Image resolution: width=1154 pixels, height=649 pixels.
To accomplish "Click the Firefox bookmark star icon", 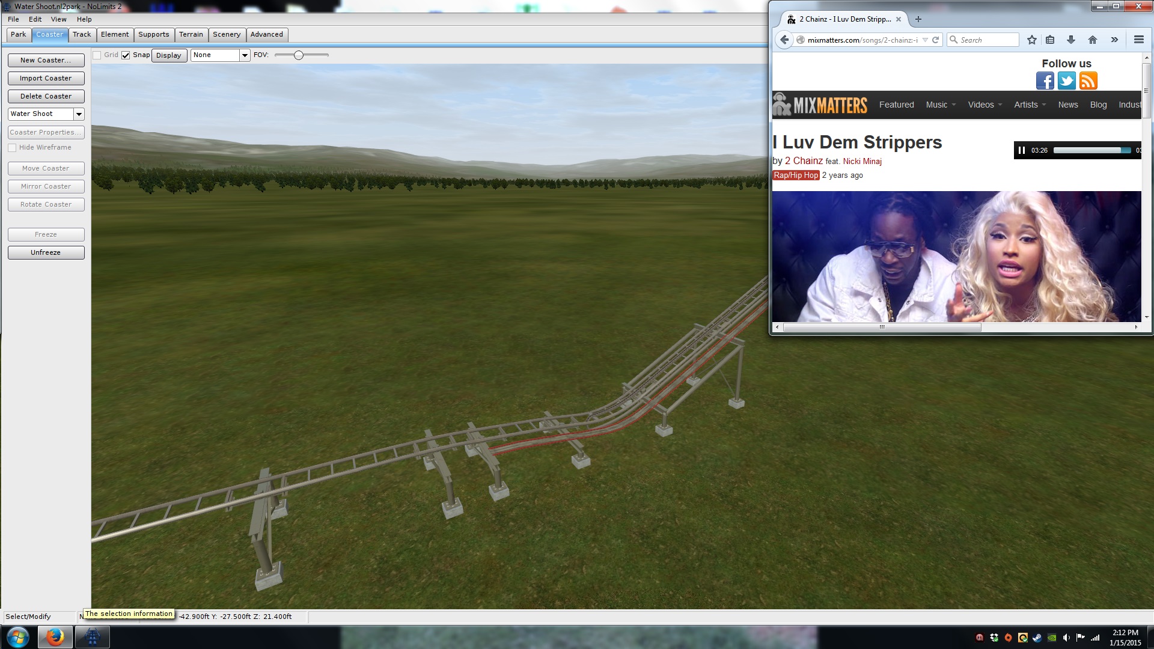I will click(1032, 40).
